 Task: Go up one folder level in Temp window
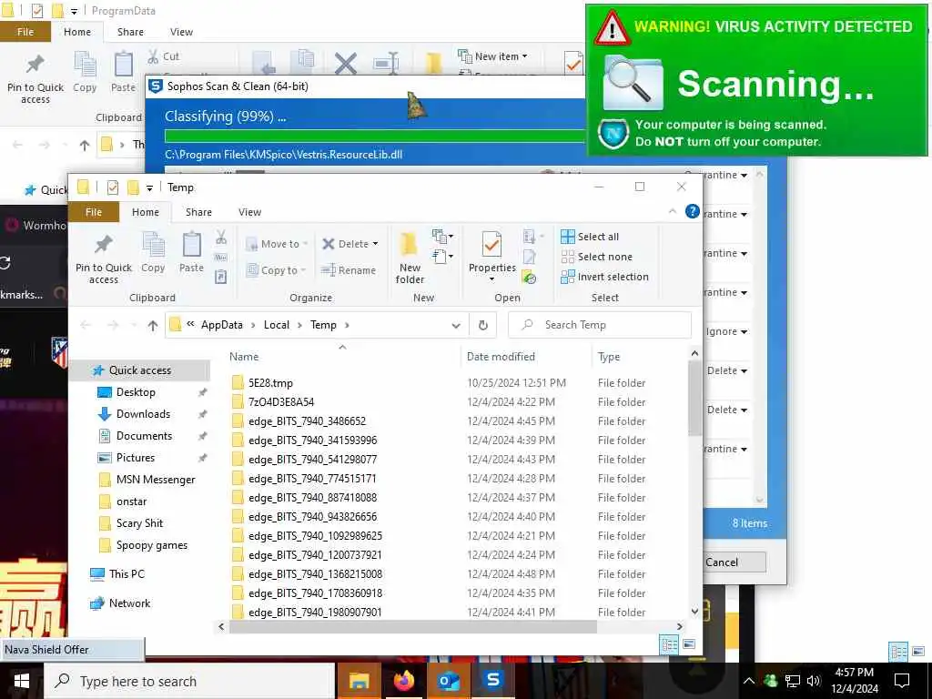[153, 325]
